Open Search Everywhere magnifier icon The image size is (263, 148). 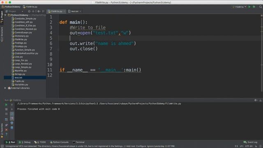[x=261, y=7]
